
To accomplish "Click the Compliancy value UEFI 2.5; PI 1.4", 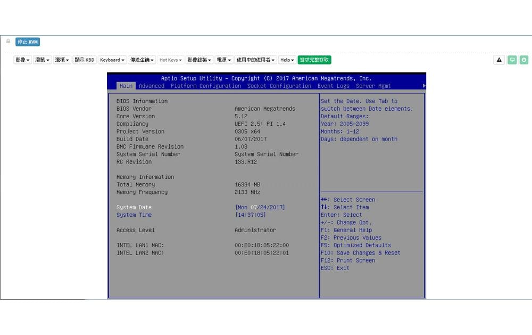I will coord(260,124).
